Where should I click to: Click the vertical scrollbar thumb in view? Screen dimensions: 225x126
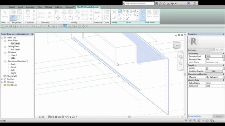pos(185,74)
